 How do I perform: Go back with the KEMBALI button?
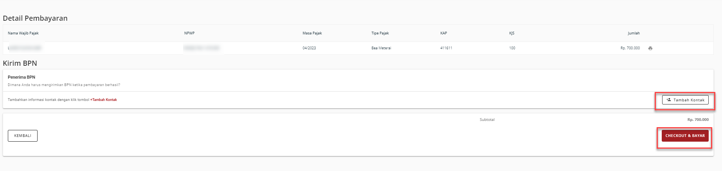tap(23, 136)
